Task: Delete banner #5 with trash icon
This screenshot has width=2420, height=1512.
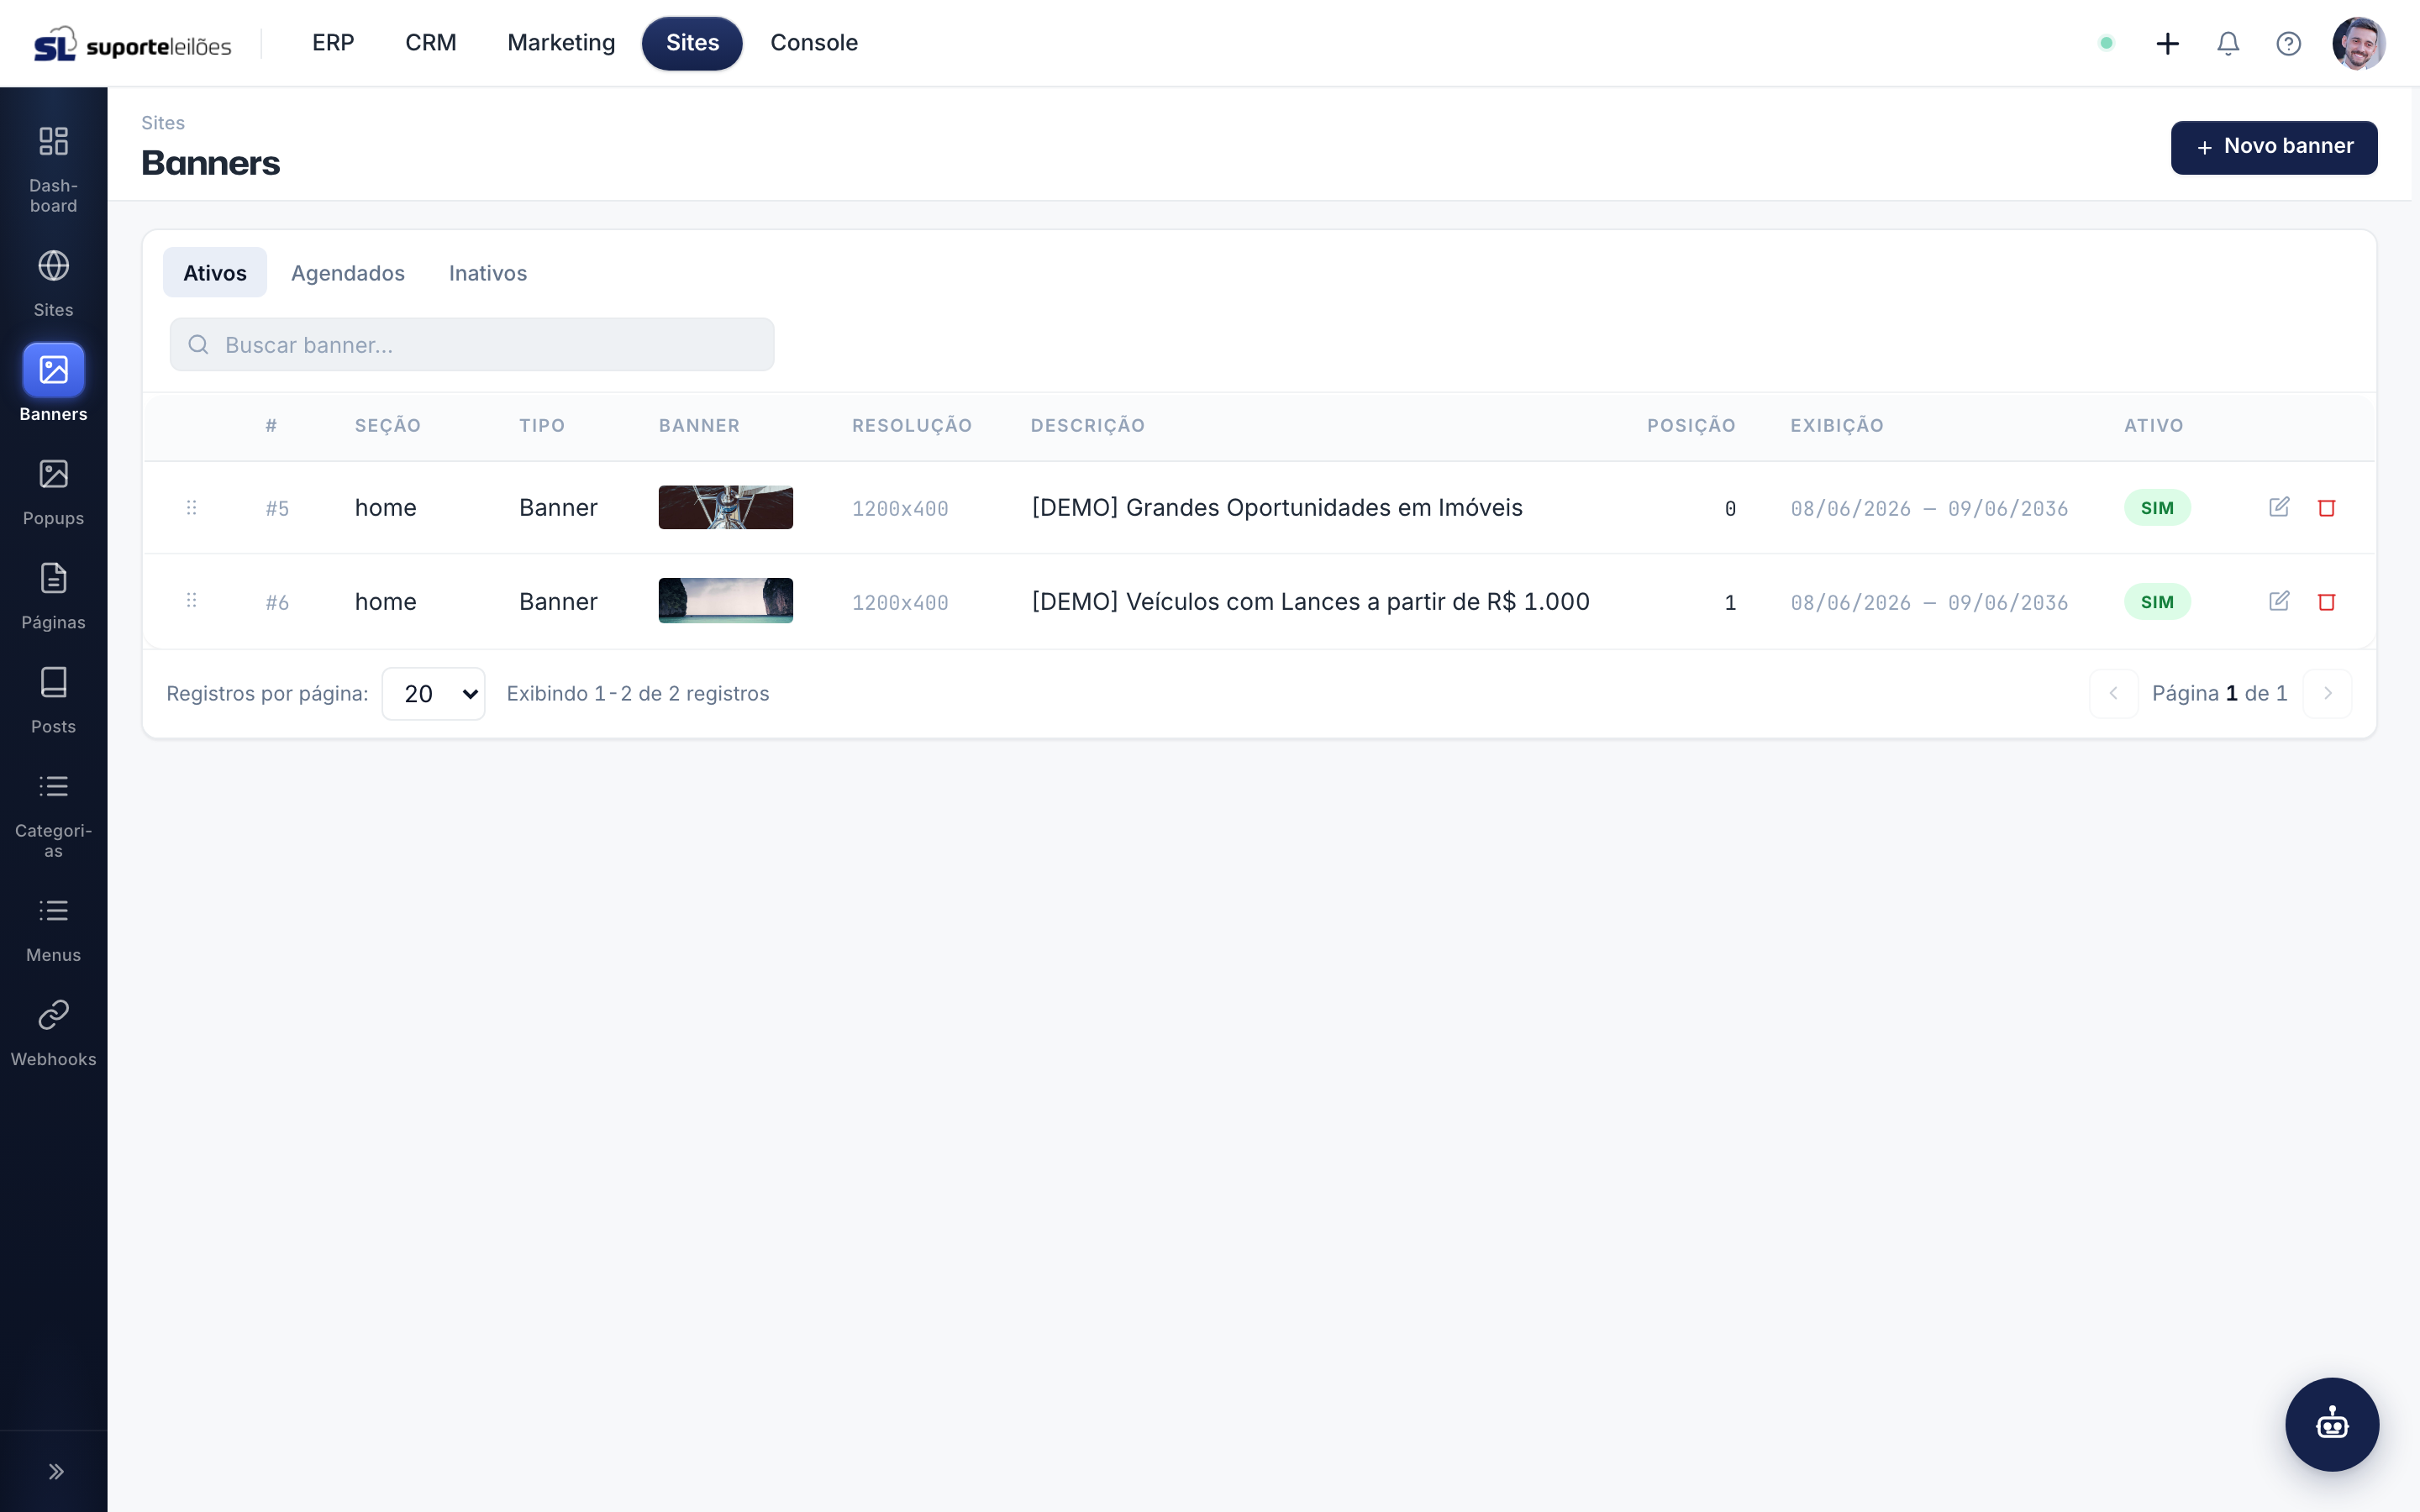Action: click(2326, 508)
